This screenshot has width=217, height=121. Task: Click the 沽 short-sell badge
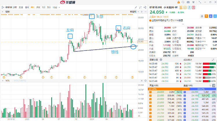click(185, 7)
